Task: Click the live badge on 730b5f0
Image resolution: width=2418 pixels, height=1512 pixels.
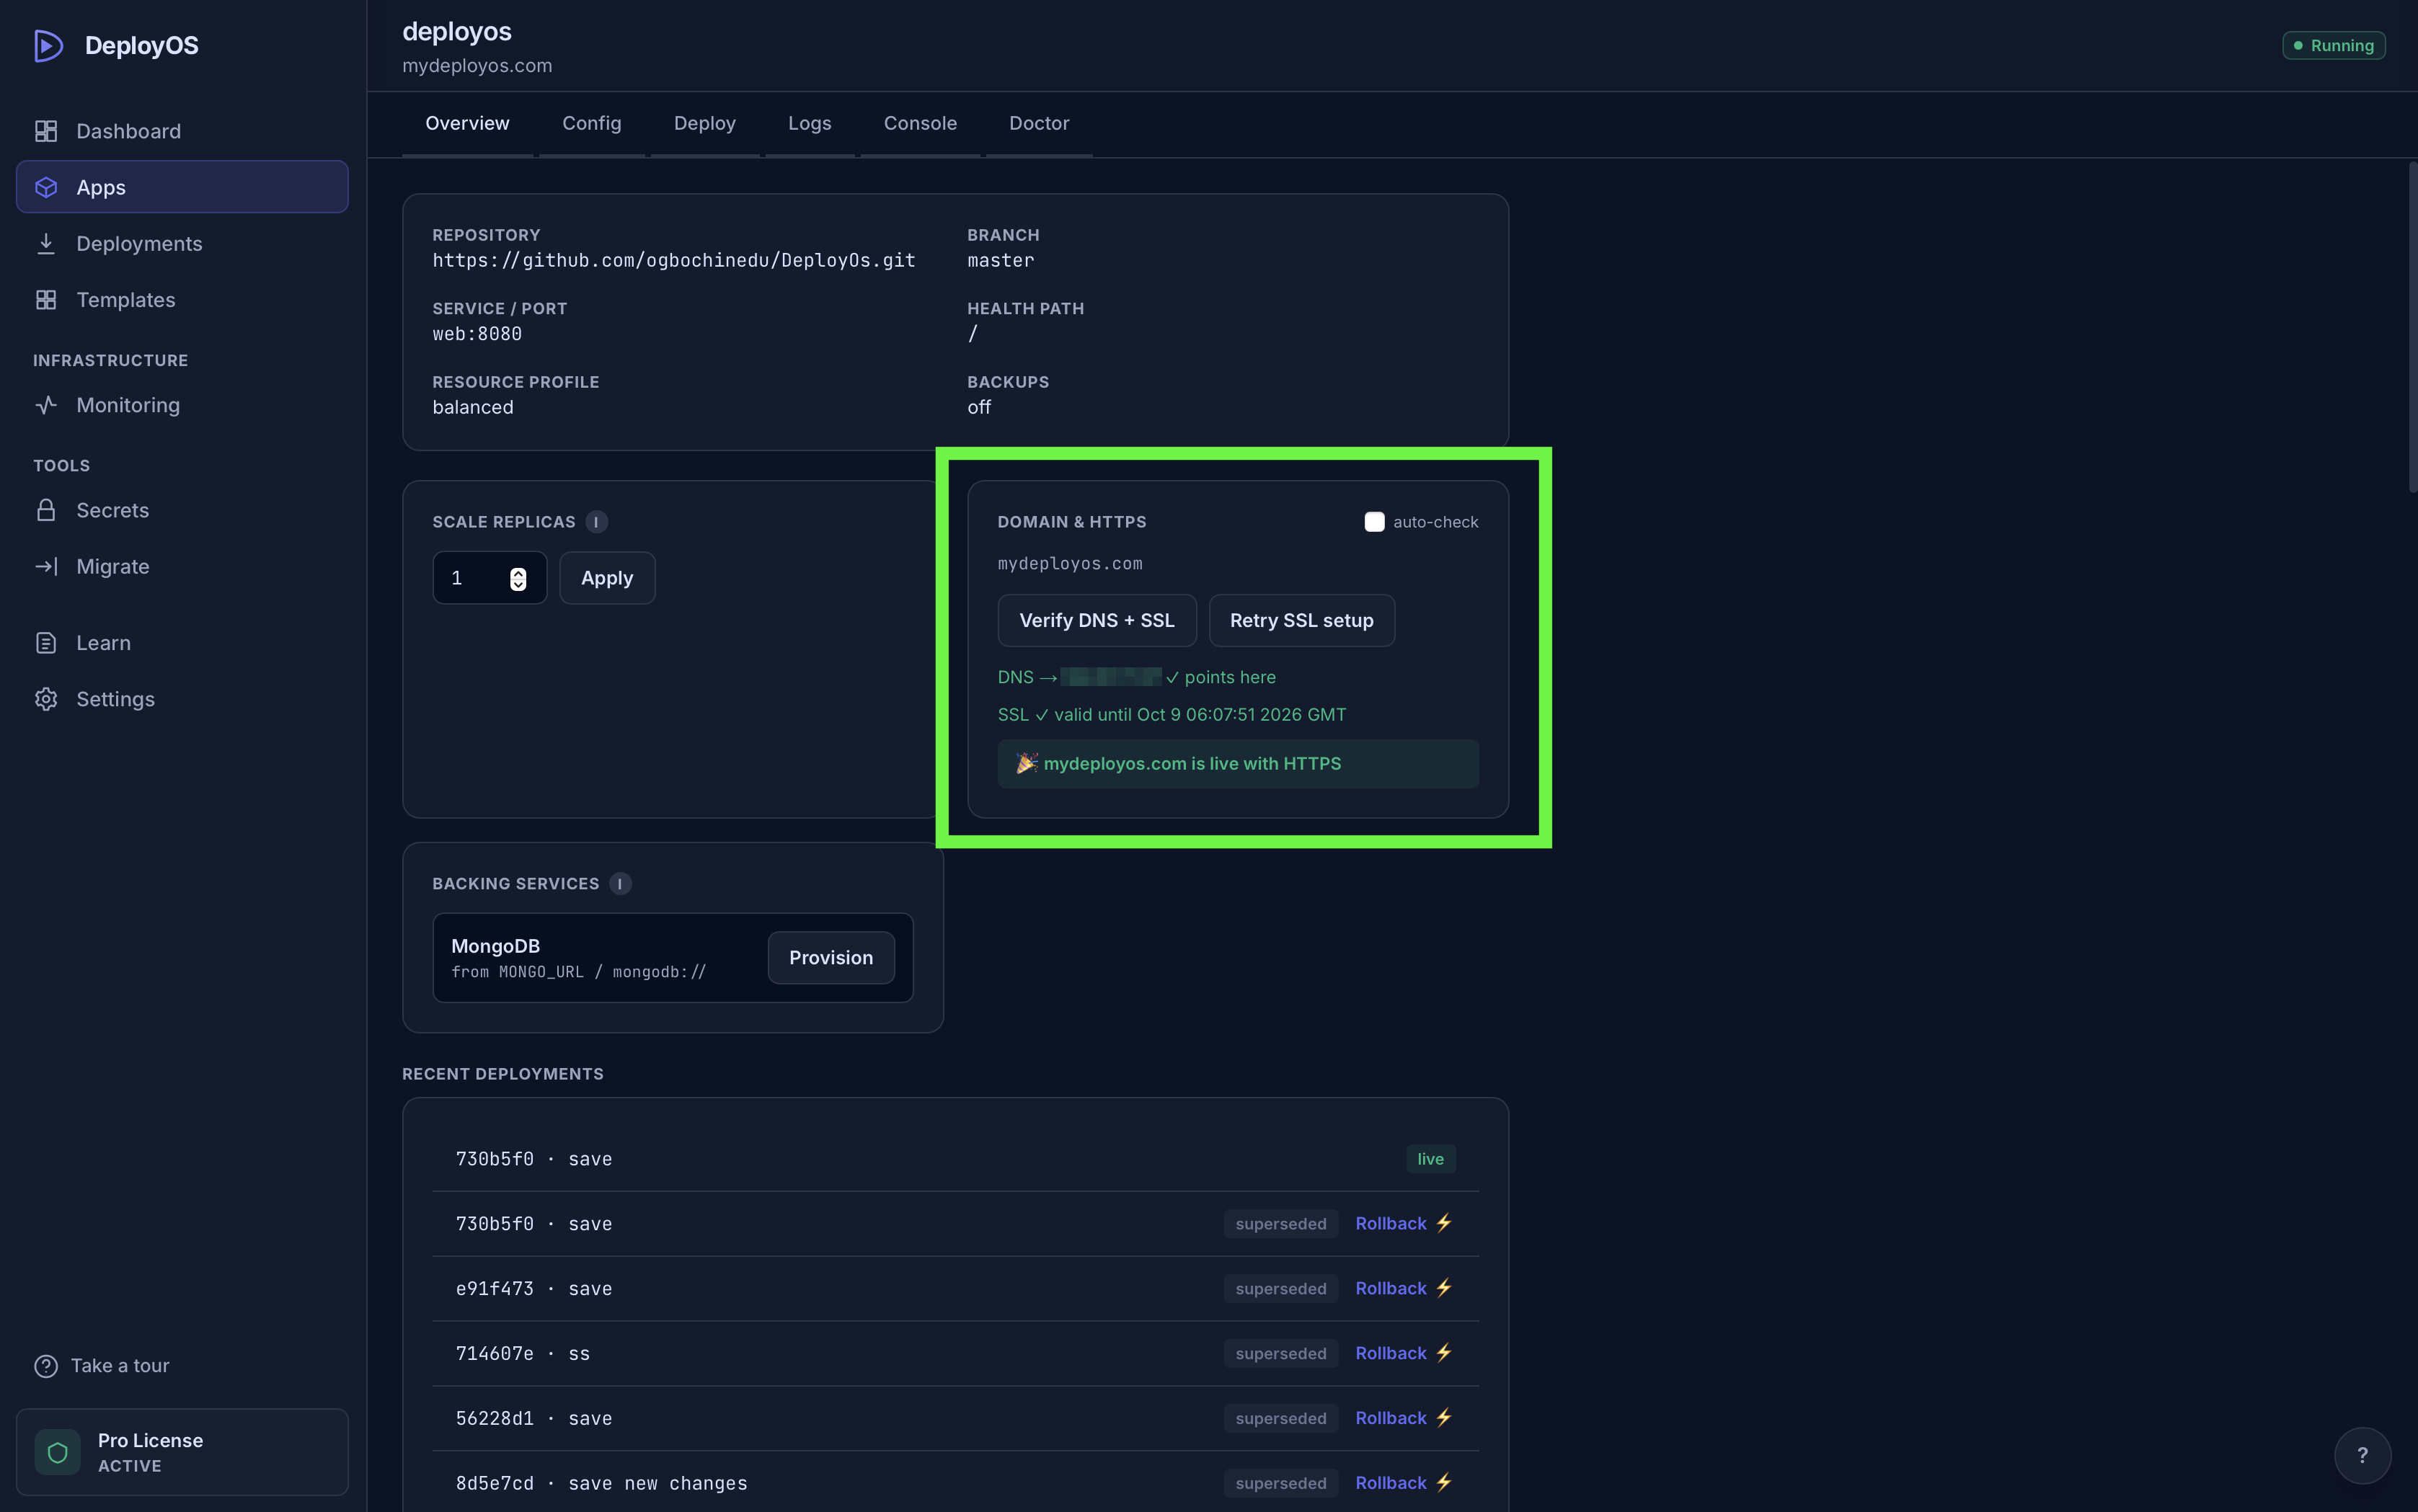Action: coord(1430,1159)
